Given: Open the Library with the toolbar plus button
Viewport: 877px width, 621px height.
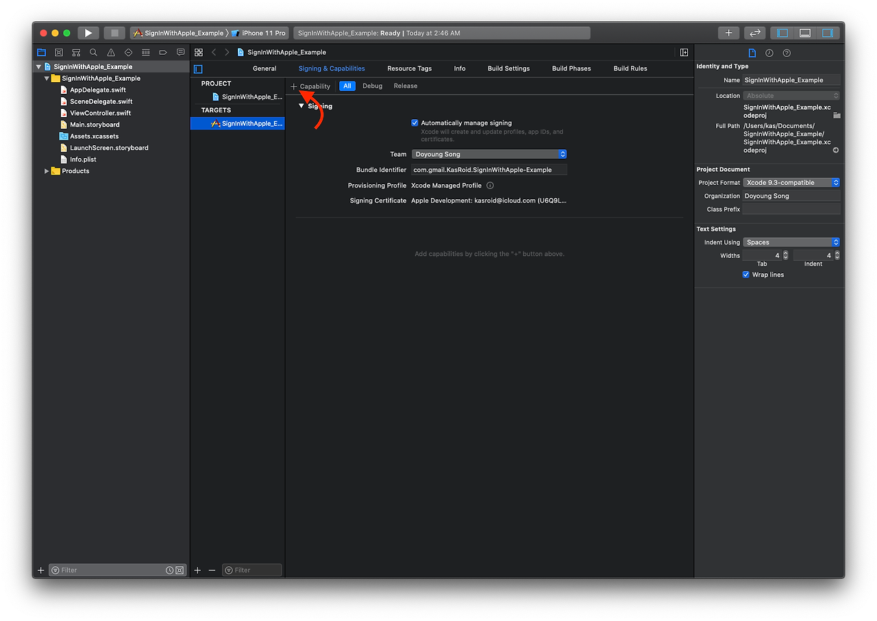Looking at the screenshot, I should coord(728,33).
